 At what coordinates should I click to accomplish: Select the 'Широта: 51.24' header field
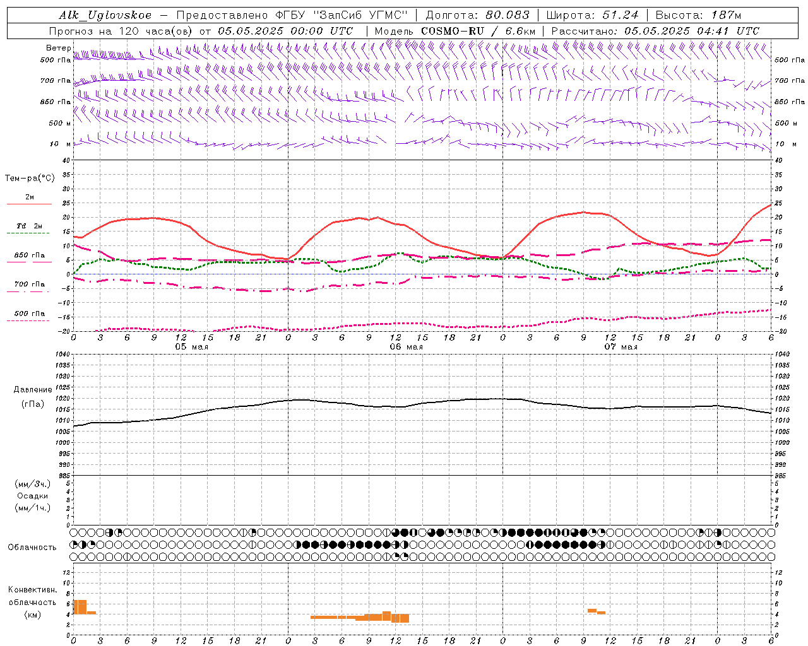(x=592, y=15)
